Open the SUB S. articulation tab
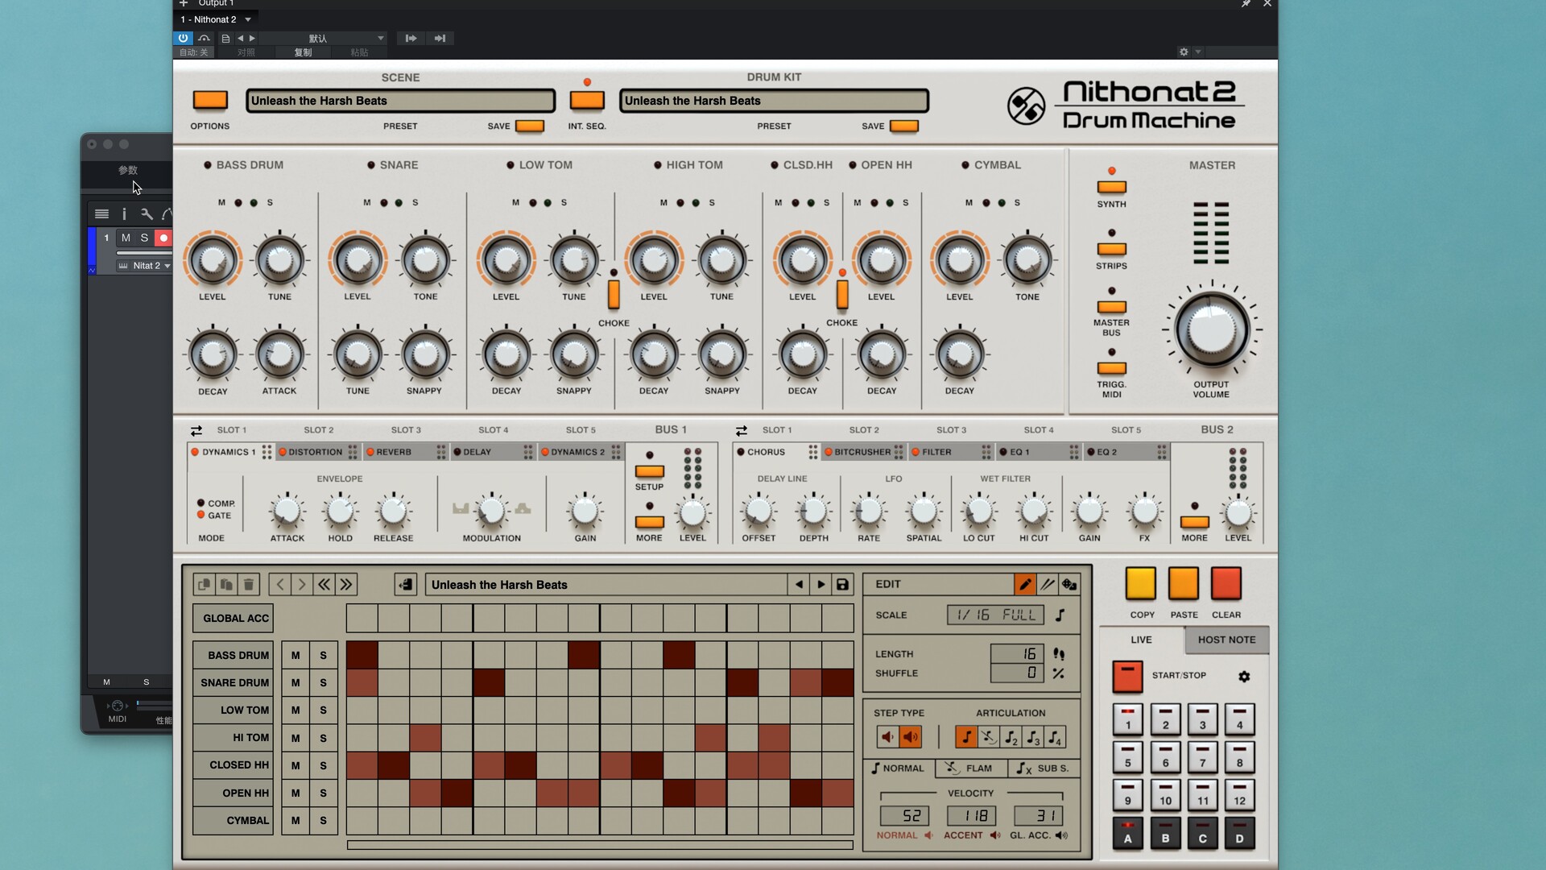This screenshot has height=870, width=1546. (1043, 768)
